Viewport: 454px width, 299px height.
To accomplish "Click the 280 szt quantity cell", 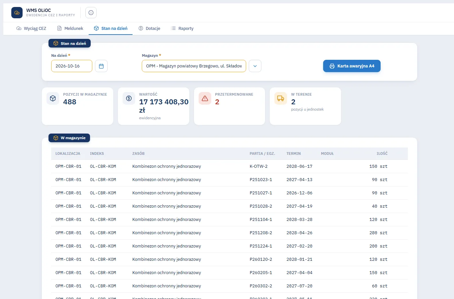I will (x=378, y=233).
